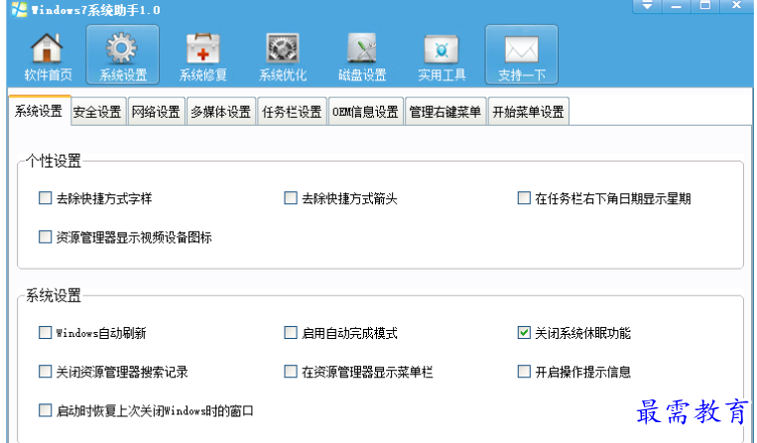Click the Windows7系统助手 title bar logo
Viewport: 757px width, 443px height.
coord(19,9)
